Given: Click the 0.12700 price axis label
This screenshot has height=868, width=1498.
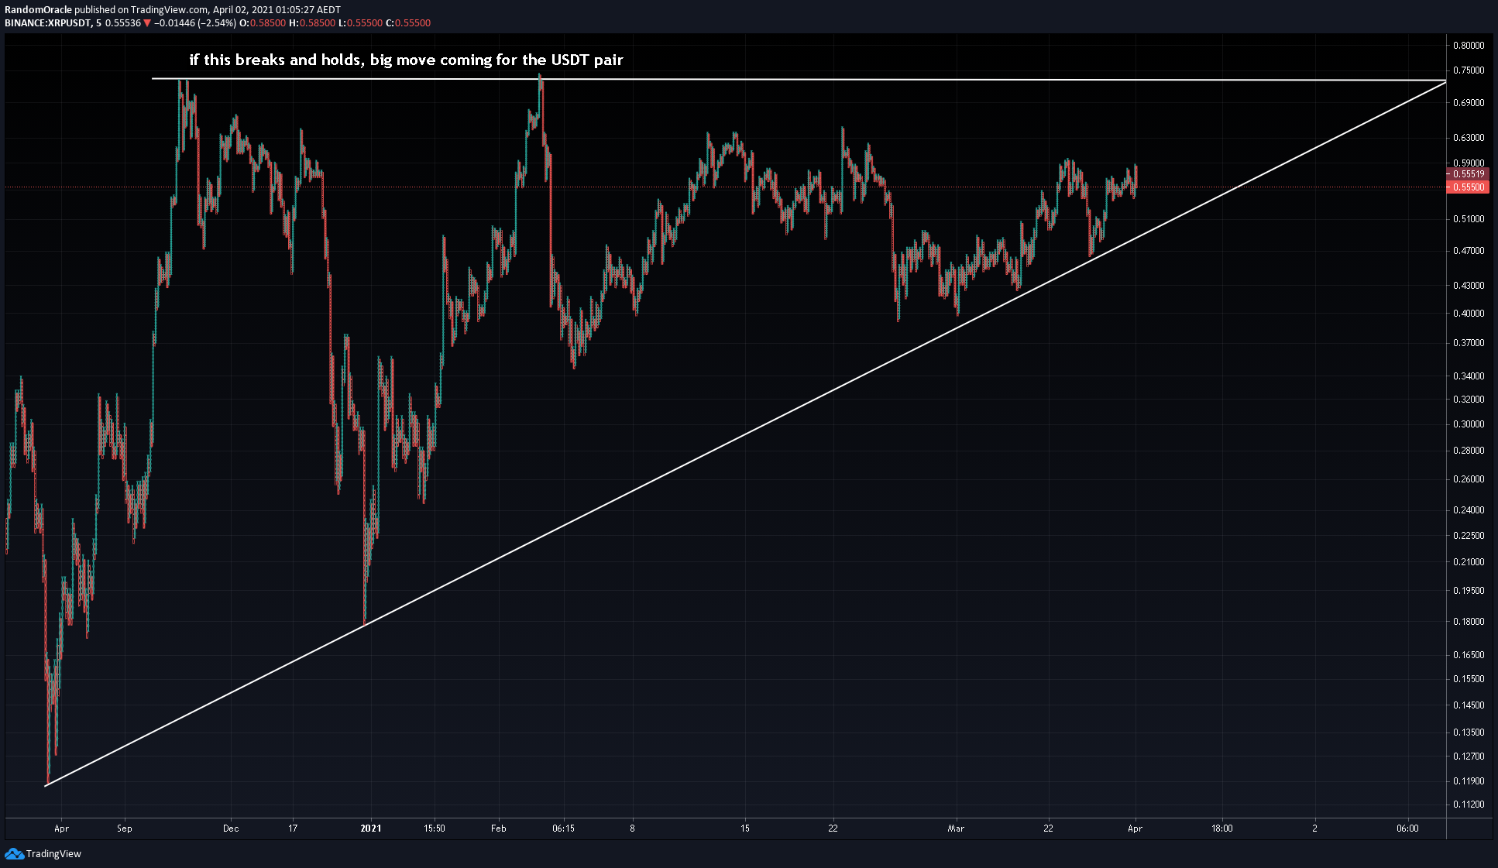Looking at the screenshot, I should [x=1469, y=756].
